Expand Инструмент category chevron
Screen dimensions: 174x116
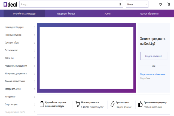[35, 97]
